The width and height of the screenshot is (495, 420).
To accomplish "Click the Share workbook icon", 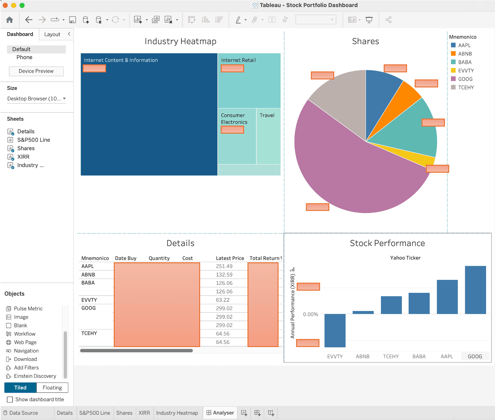I will click(x=388, y=20).
